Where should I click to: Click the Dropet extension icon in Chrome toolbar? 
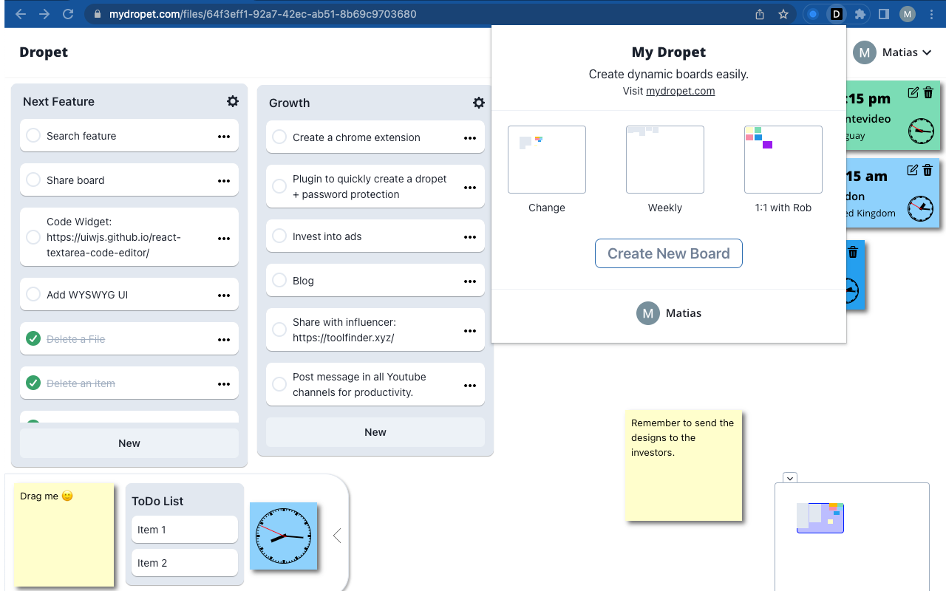click(837, 14)
